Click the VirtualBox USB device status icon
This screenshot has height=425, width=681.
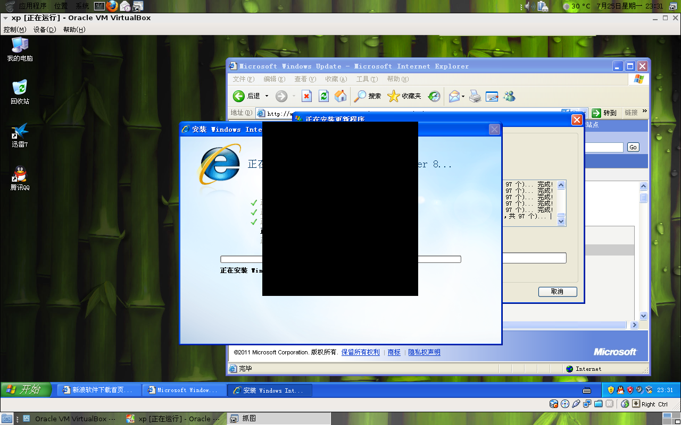coord(576,404)
